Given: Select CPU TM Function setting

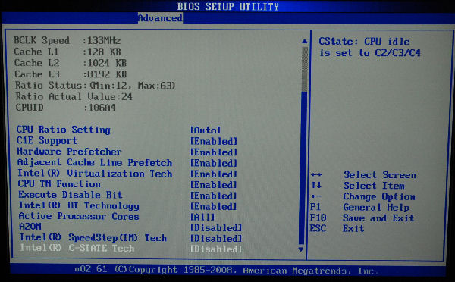Looking at the screenshot, I should pyautogui.click(x=59, y=184).
